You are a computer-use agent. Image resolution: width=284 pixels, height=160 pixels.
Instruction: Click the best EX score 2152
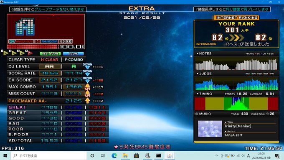tap(49, 80)
